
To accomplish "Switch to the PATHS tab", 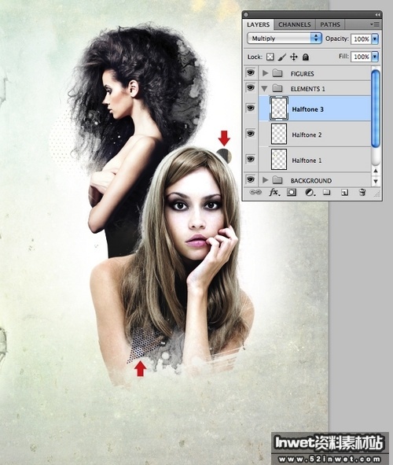I will (330, 24).
